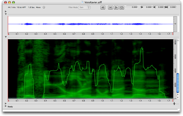Click the Play button in the transport

pos(116,7)
